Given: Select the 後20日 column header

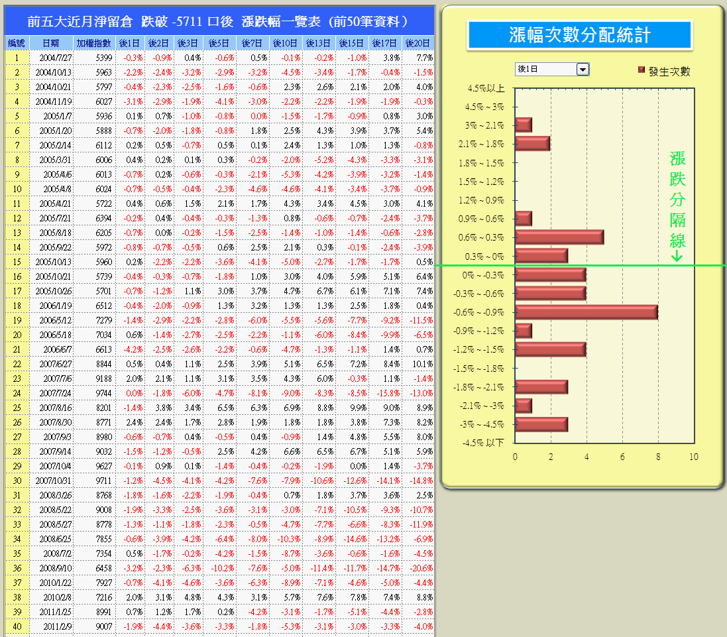Looking at the screenshot, I should pos(418,43).
